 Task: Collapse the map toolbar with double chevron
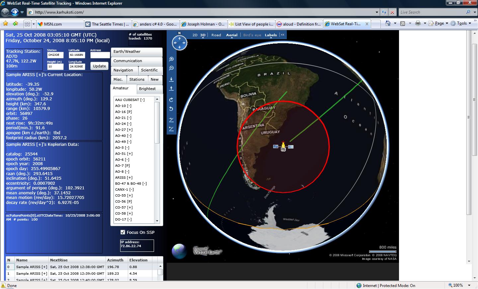pos(283,35)
